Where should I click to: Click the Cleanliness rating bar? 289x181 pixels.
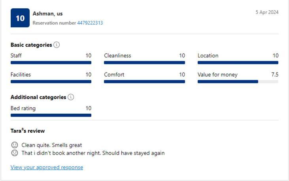click(x=145, y=63)
